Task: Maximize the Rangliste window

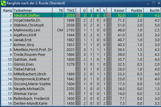Action: (x=154, y=3)
